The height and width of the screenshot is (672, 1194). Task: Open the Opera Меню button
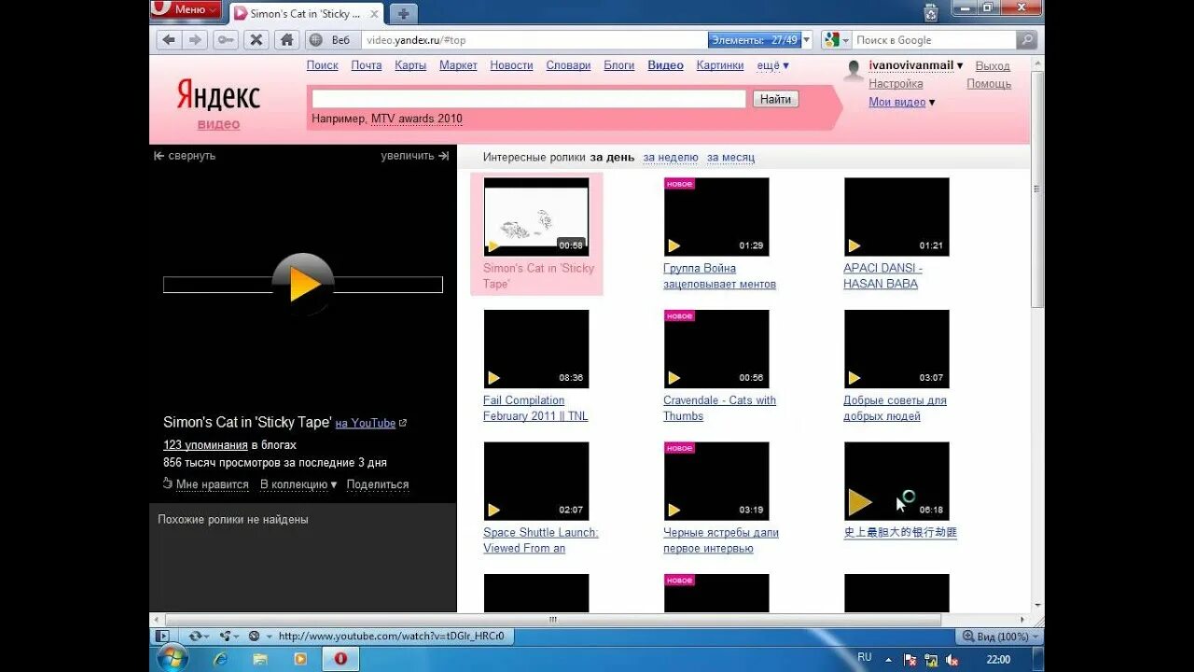pyautogui.click(x=186, y=9)
